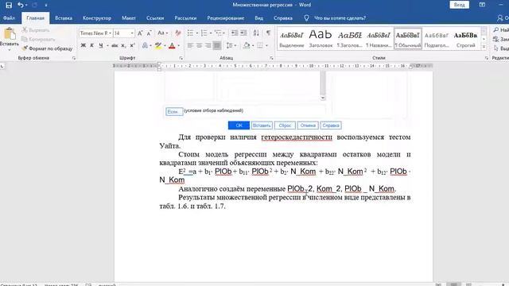Viewport: 509px width, 286px height.
Task: Increase paragraph indent
Action: click(243, 33)
